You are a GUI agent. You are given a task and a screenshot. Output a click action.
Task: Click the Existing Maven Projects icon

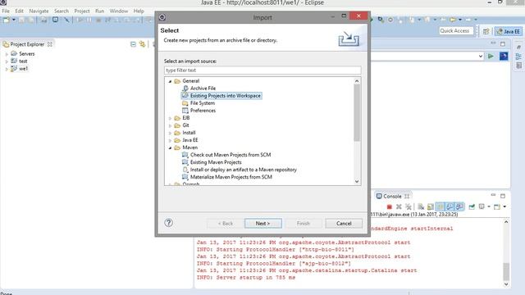coord(185,162)
